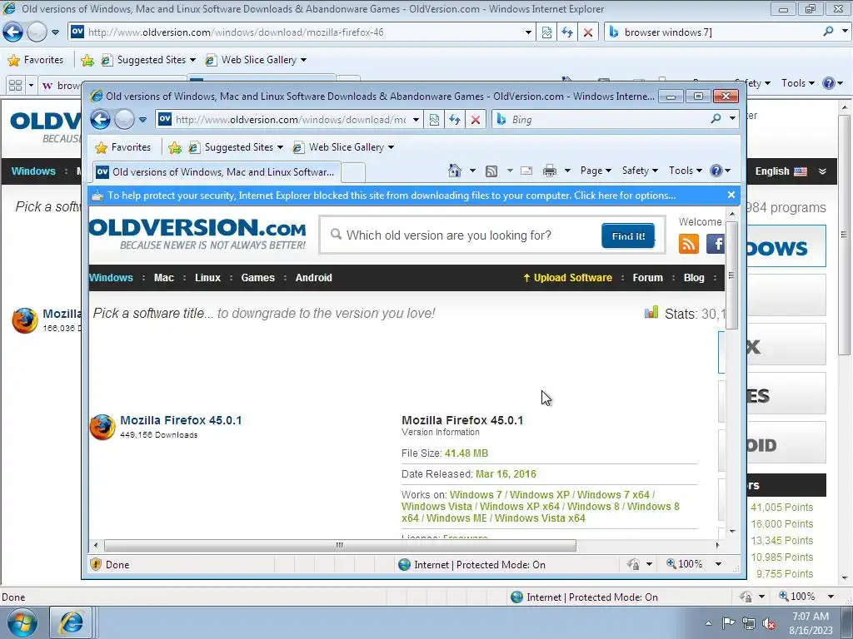Click Facebook icon on OldVersion page
Image resolution: width=853 pixels, height=639 pixels.
coord(716,244)
